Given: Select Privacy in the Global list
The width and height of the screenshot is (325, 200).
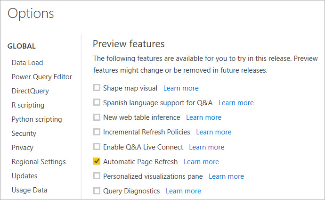Looking at the screenshot, I should 23,148.
